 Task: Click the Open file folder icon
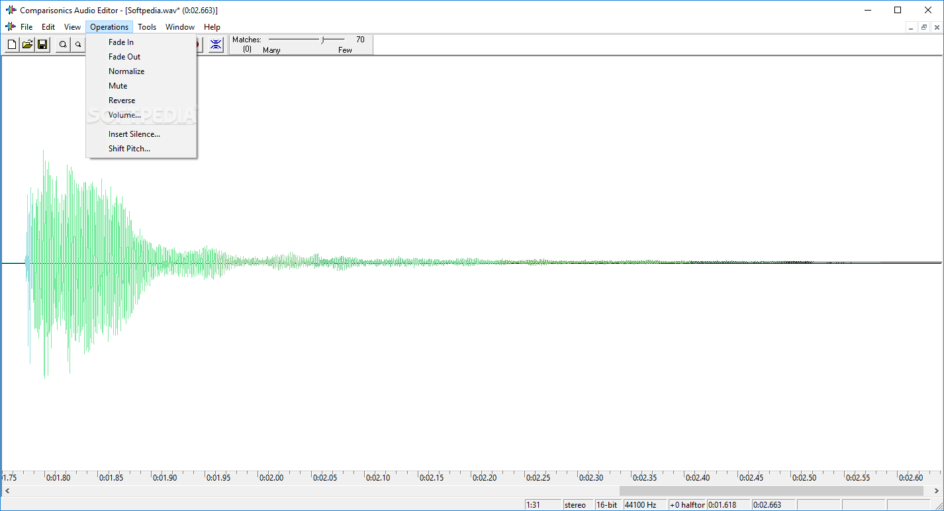tap(27, 44)
